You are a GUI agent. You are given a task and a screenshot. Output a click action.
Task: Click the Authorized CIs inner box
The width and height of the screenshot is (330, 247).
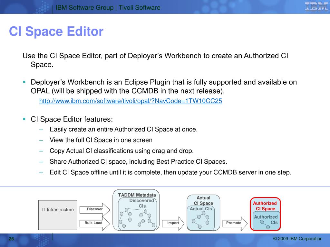[x=266, y=220]
